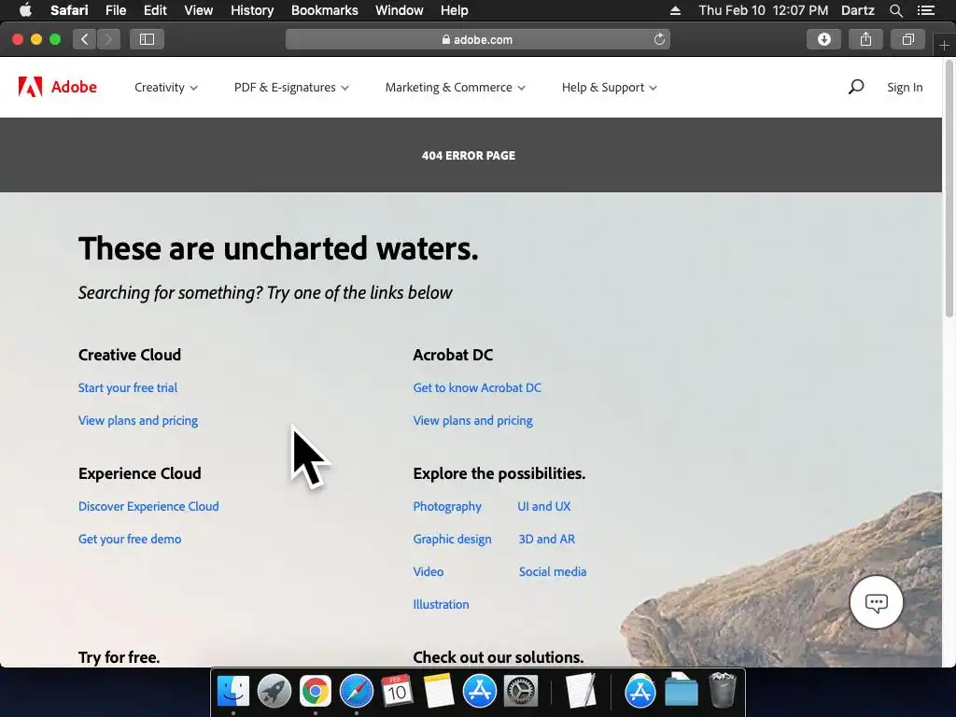The height and width of the screenshot is (717, 956).
Task: Open the Video link
Action: [428, 572]
